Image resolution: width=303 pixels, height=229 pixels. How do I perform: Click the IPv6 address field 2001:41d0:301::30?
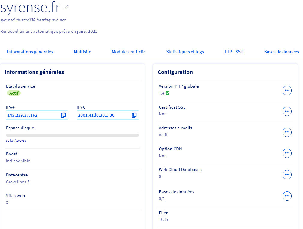[103, 115]
